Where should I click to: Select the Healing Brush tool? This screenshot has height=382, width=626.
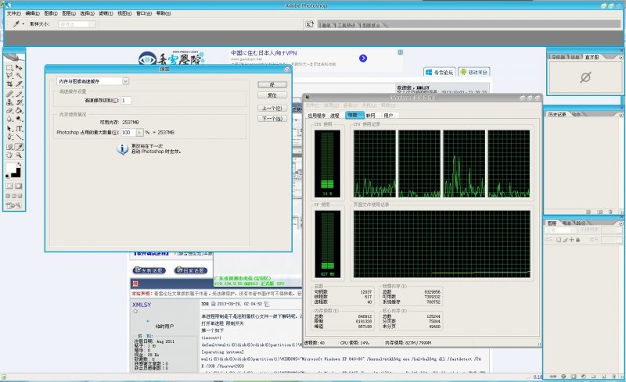[9, 94]
